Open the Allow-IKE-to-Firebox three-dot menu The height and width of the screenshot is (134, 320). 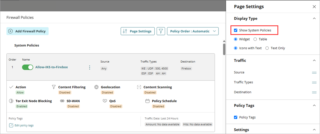tap(89, 68)
